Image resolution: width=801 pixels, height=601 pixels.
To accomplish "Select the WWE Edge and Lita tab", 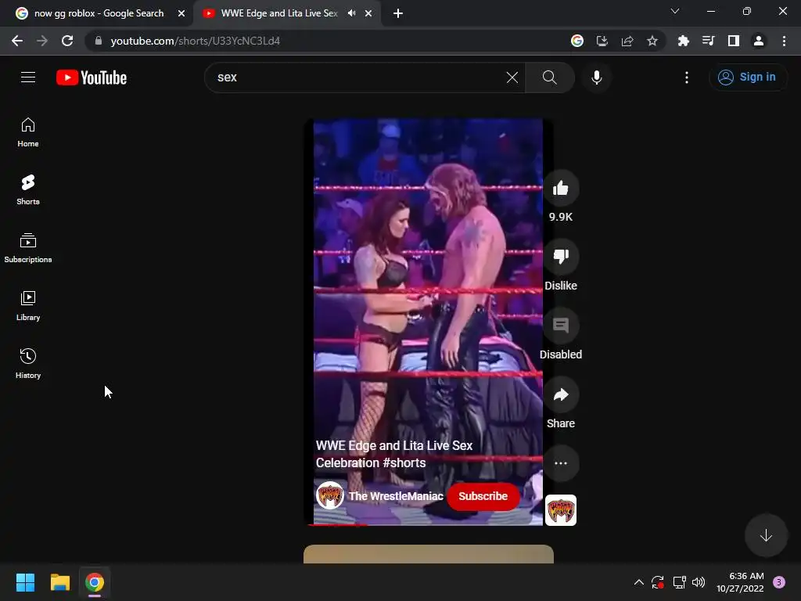I will (x=278, y=13).
